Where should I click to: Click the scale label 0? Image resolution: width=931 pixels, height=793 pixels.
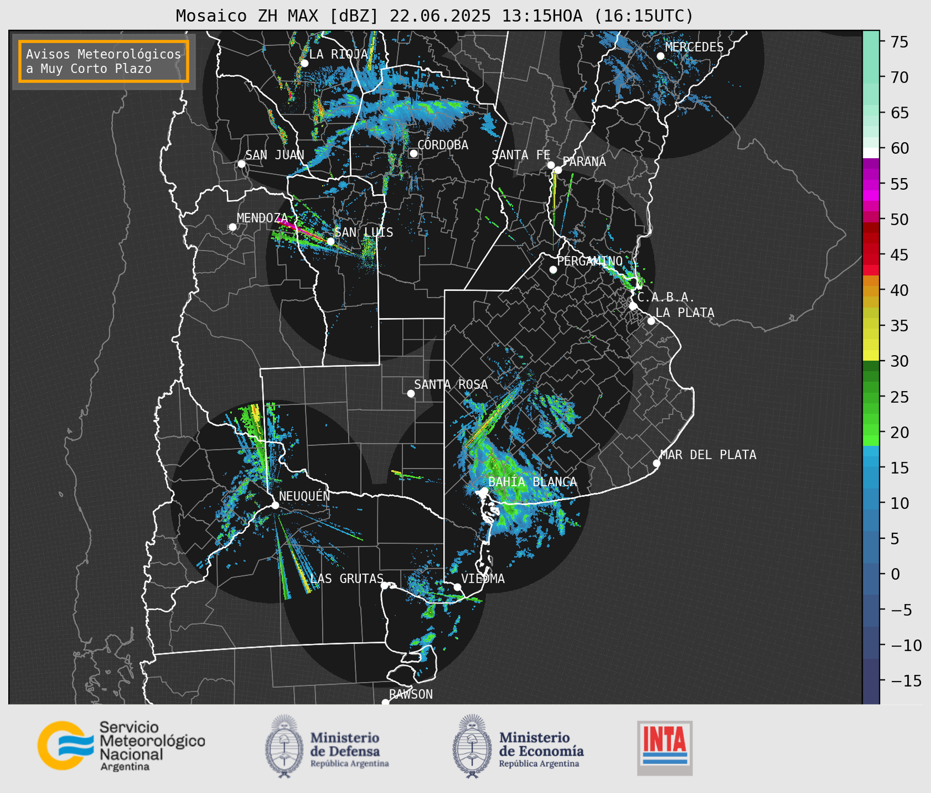pyautogui.click(x=895, y=574)
